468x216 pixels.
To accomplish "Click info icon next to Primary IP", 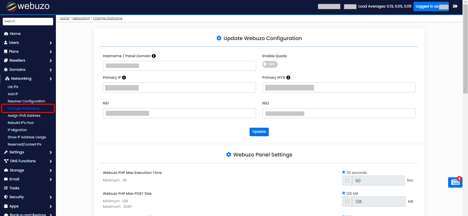I will pos(124,77).
